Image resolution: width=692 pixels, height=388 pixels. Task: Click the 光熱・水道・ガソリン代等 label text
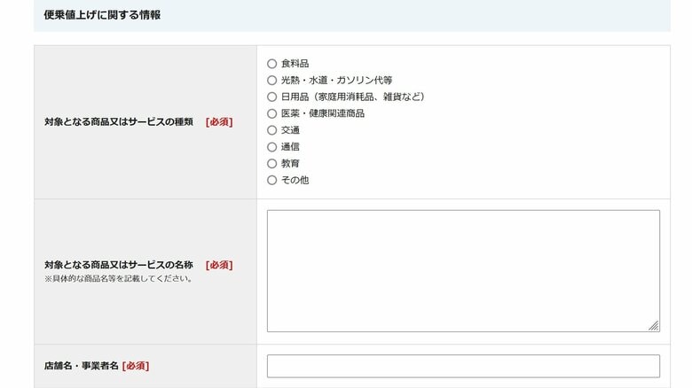[x=337, y=81]
